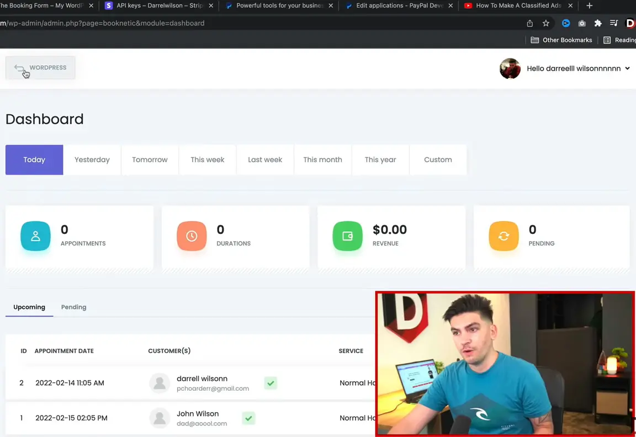
Task: Click the green Revenue card icon
Action: coord(347,236)
